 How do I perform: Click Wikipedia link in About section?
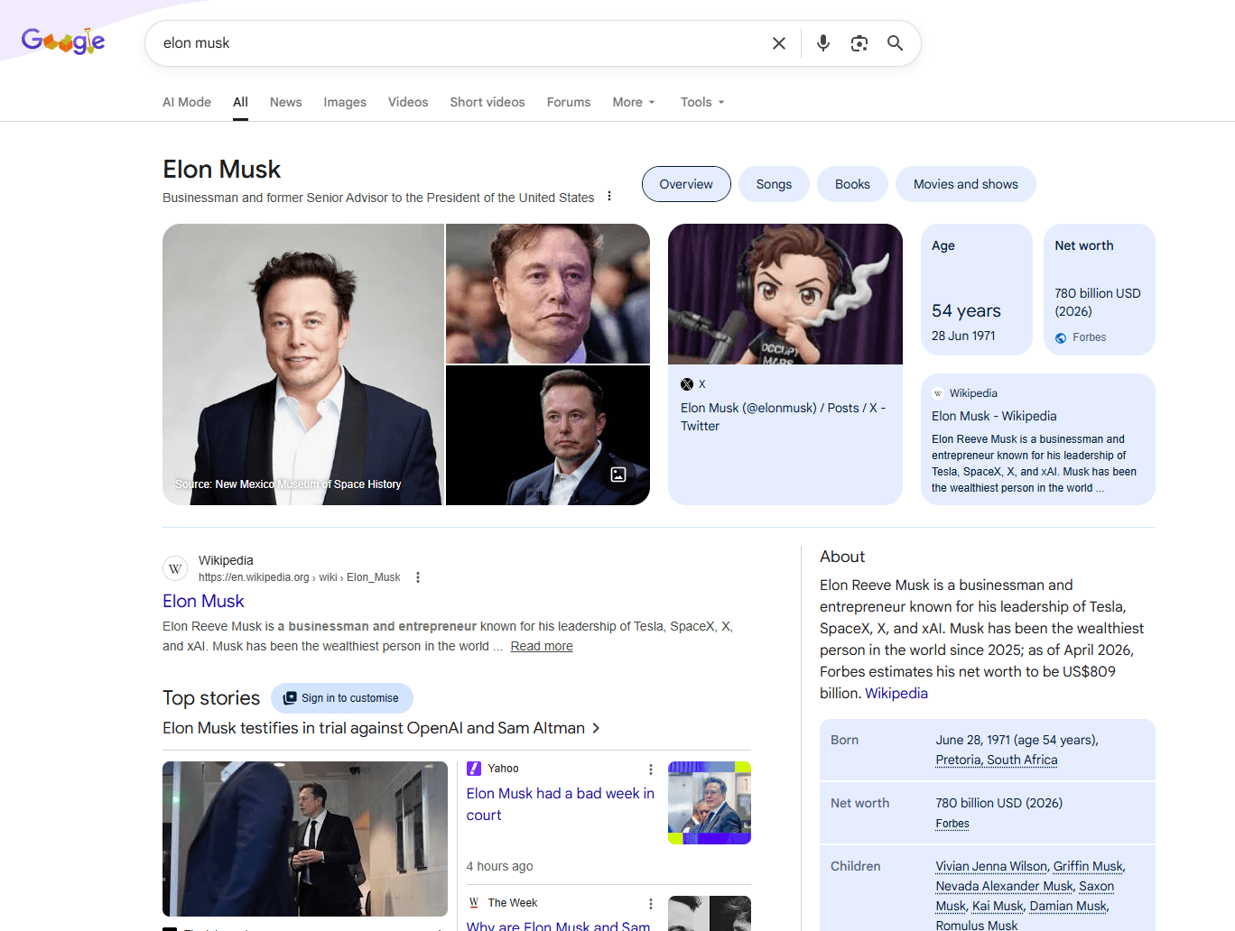point(896,693)
